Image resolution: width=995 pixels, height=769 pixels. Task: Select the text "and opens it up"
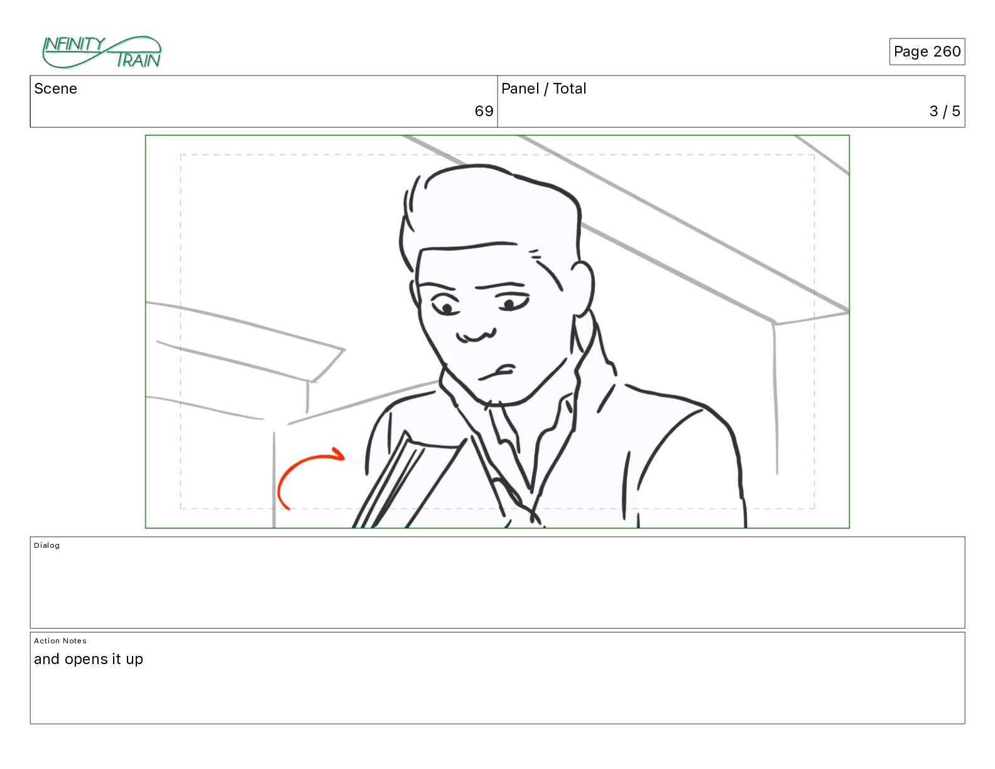(89, 659)
